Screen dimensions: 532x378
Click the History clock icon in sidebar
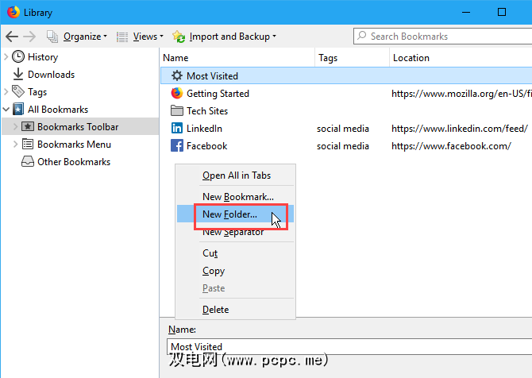pyautogui.click(x=18, y=57)
